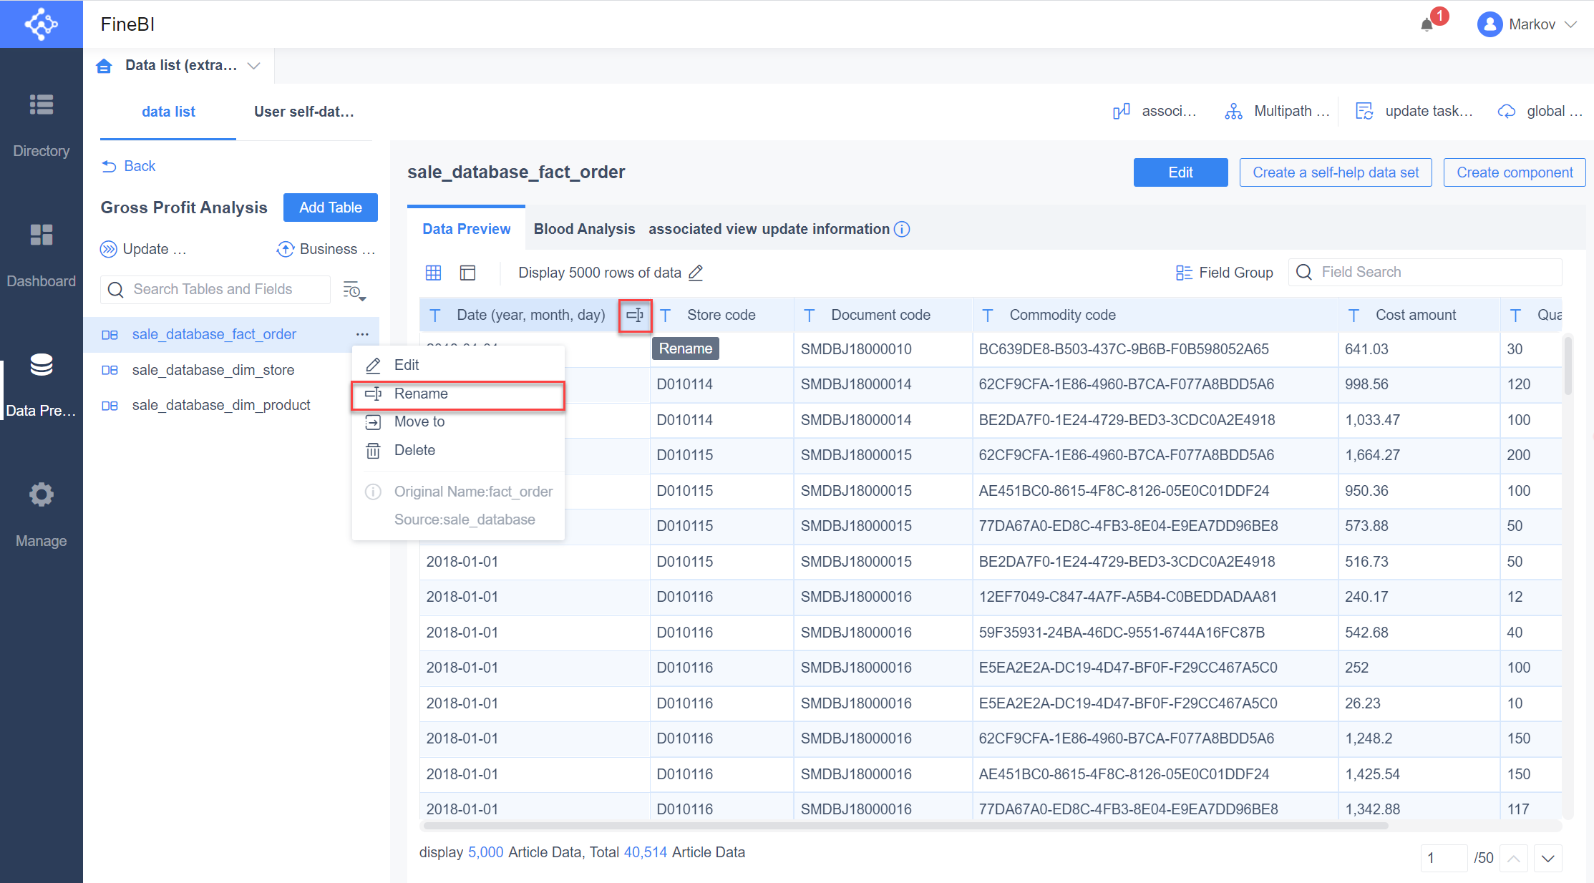Open the Markov user menu
This screenshot has height=883, width=1594.
point(1527,24)
